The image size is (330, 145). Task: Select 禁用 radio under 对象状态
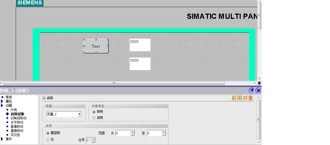94,112
